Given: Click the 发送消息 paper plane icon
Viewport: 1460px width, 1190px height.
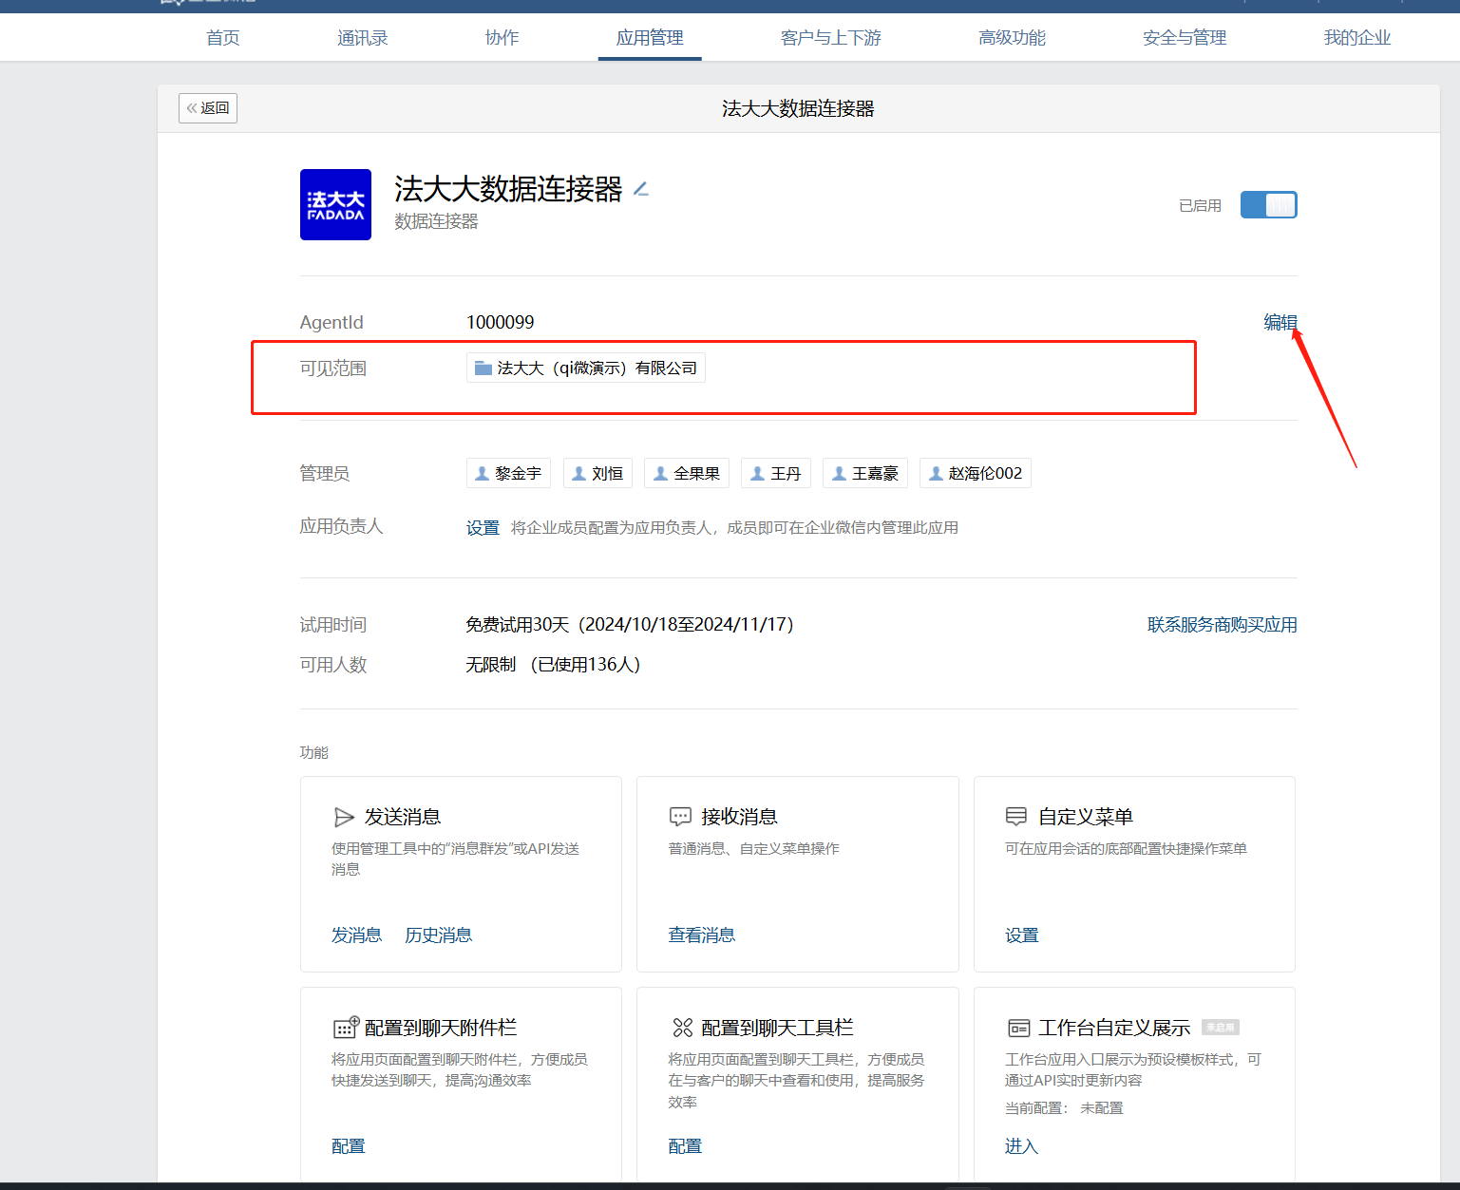Looking at the screenshot, I should point(344,817).
